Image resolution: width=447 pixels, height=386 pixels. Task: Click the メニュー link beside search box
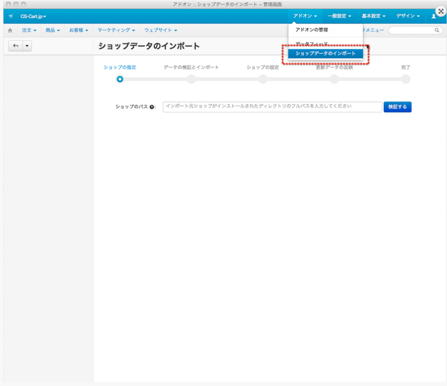tap(373, 30)
